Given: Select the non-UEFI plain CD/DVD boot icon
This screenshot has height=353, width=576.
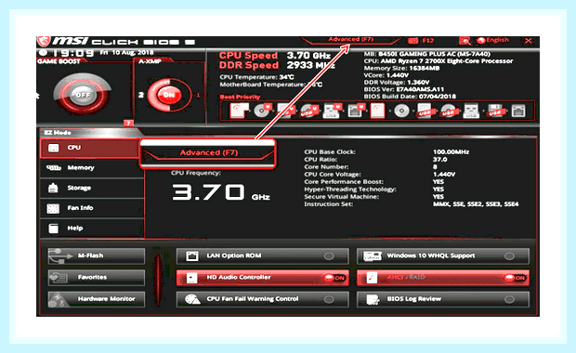Looking at the screenshot, I should click(x=401, y=111).
